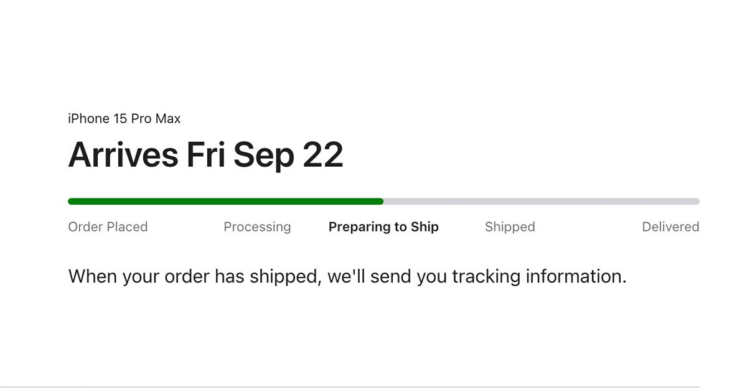Select the Arrives Fri Sep 22 heading
This screenshot has height=392, width=747.
(205, 154)
